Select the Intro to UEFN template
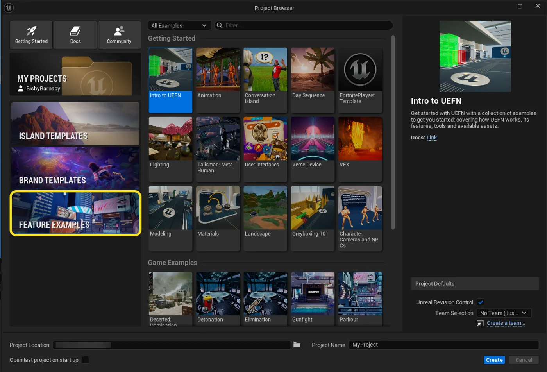 (170, 80)
